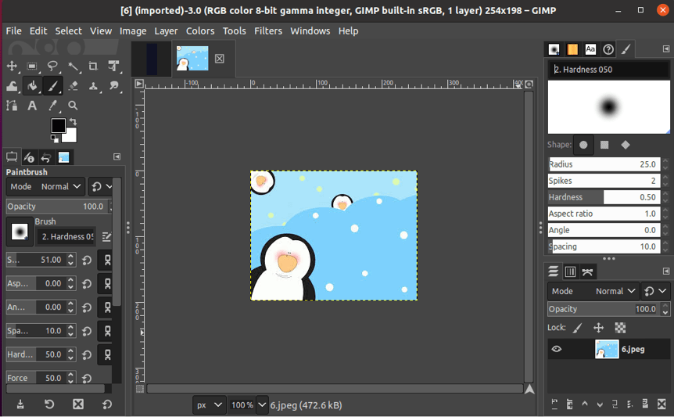Viewport: 674px width, 417px height.
Task: Select the Color Picker eyedropper tool
Action: click(x=52, y=106)
